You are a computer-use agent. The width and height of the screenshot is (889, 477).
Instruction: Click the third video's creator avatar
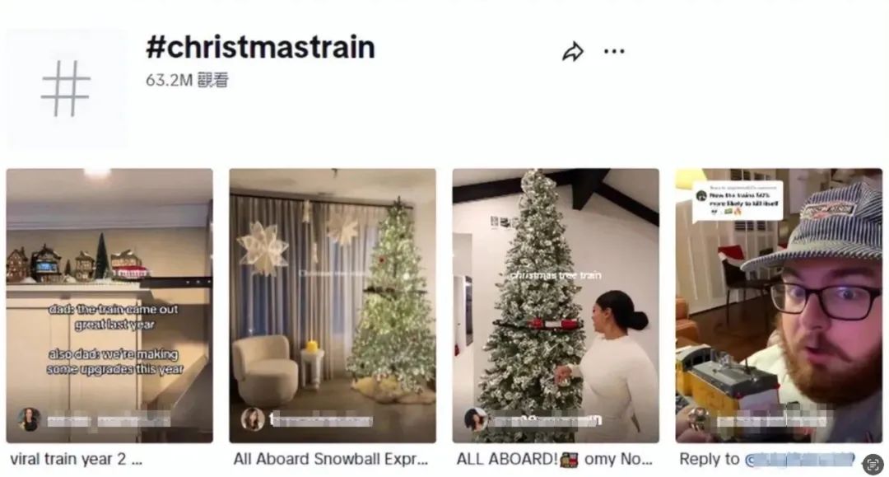coord(475,419)
